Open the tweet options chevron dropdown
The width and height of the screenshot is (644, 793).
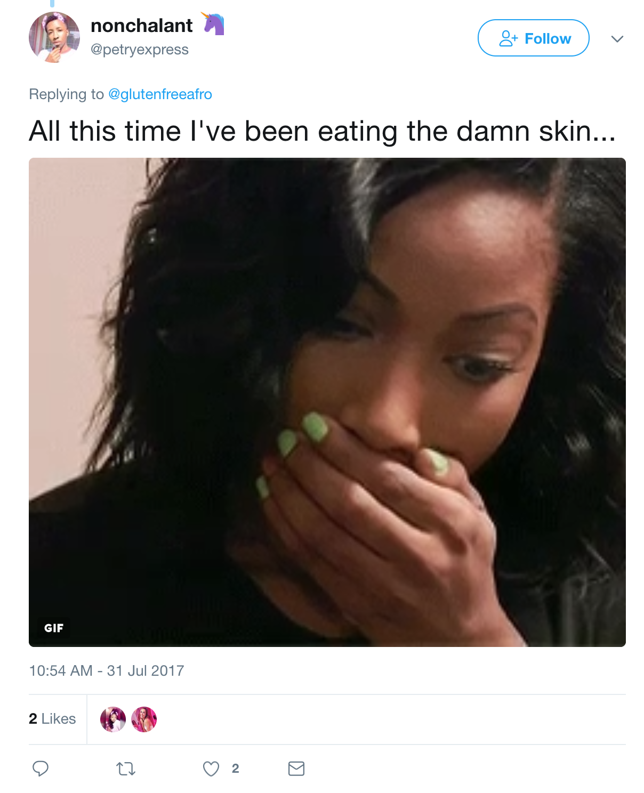[x=617, y=39]
